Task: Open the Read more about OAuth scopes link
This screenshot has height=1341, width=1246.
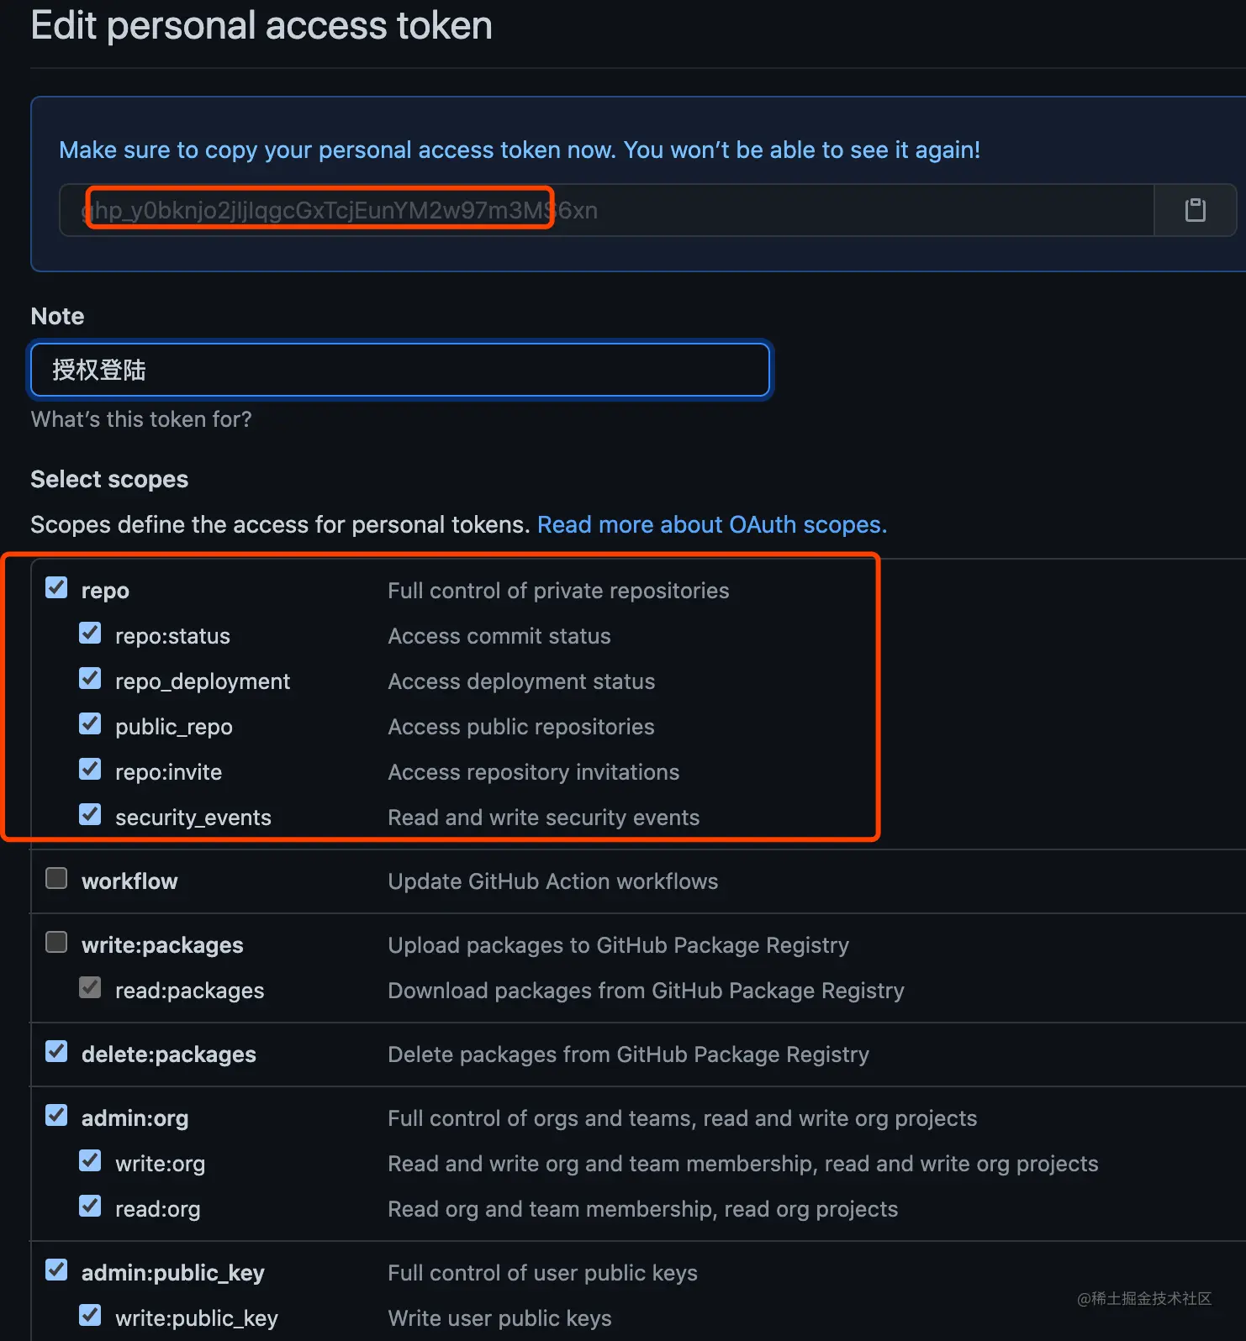Action: pyautogui.click(x=711, y=524)
